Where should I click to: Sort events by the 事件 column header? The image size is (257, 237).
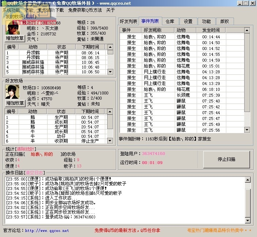[131, 30]
